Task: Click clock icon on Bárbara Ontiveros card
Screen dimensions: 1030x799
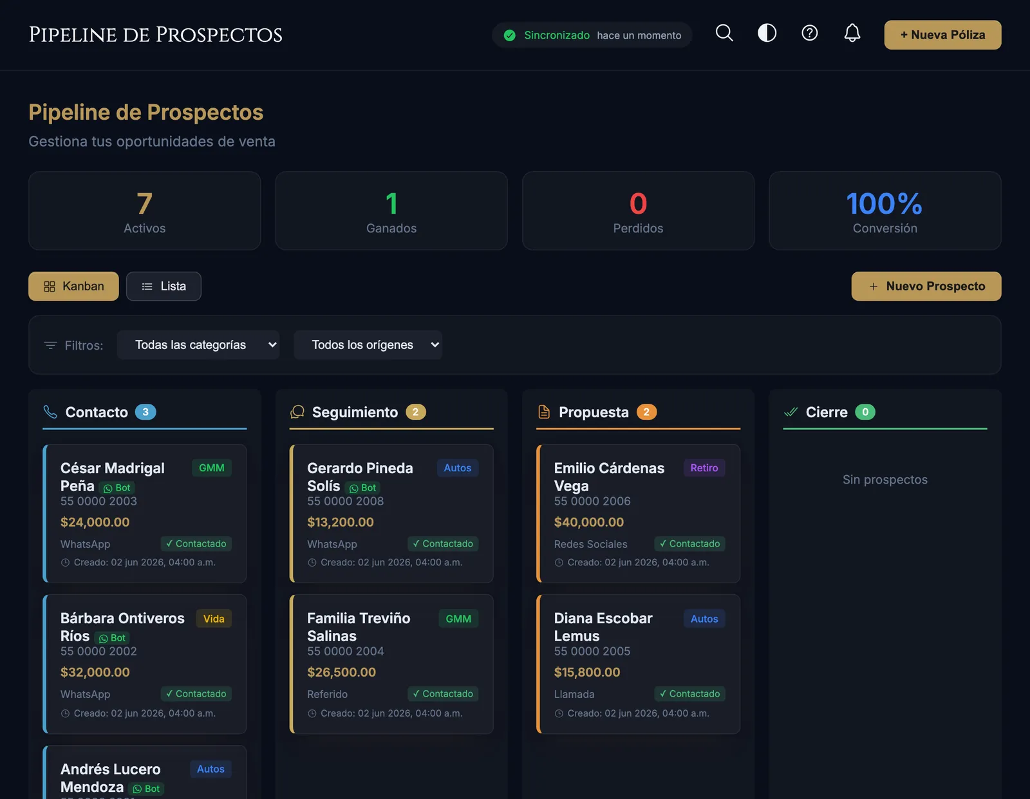Action: [x=65, y=713]
